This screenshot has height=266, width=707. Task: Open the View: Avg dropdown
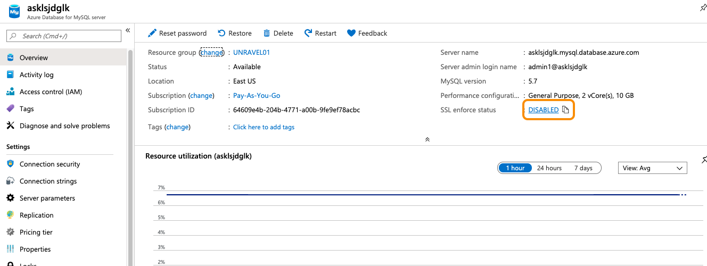[652, 168]
